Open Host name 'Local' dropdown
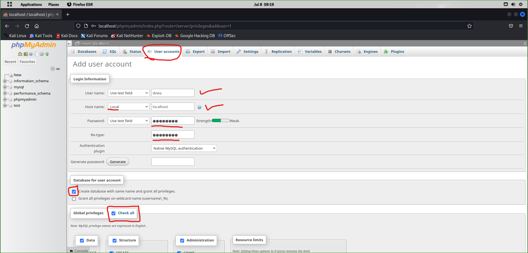 click(x=129, y=107)
